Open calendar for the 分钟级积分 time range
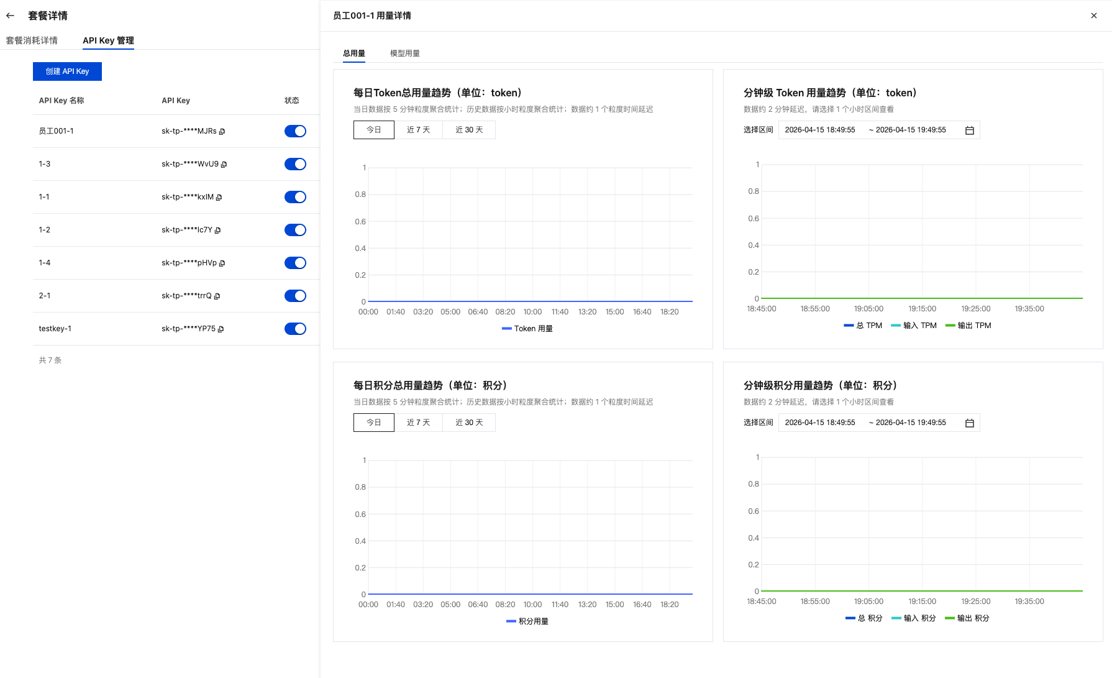 click(969, 423)
